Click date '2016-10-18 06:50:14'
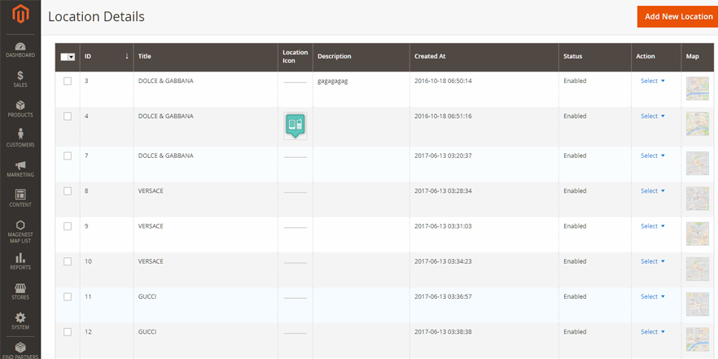This screenshot has width=718, height=359. click(443, 81)
